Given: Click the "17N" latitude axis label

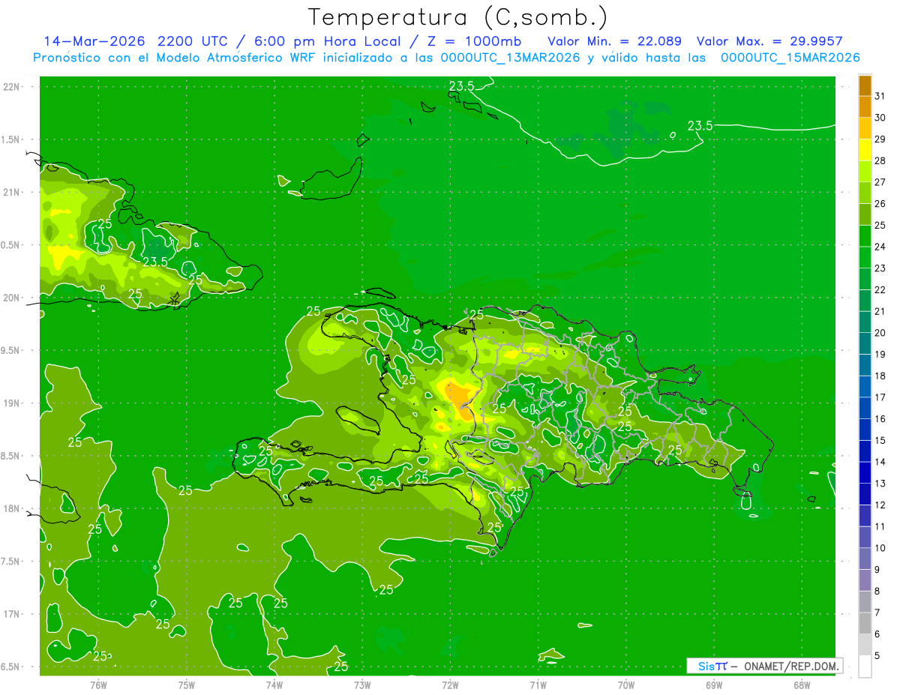Looking at the screenshot, I should [x=11, y=614].
